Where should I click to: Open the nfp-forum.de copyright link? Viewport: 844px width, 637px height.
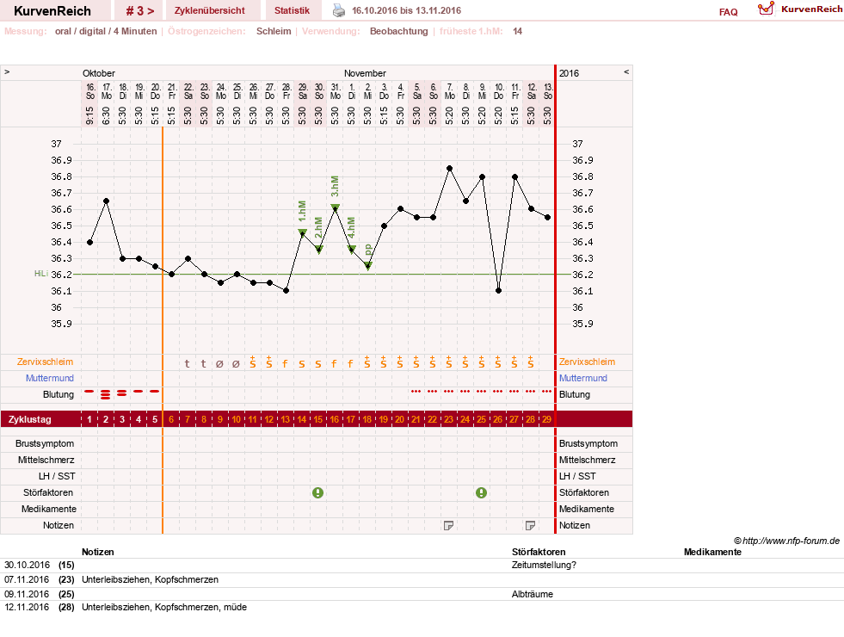[x=786, y=541]
